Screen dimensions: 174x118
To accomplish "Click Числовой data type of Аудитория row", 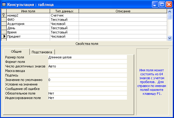I will (64, 24).
